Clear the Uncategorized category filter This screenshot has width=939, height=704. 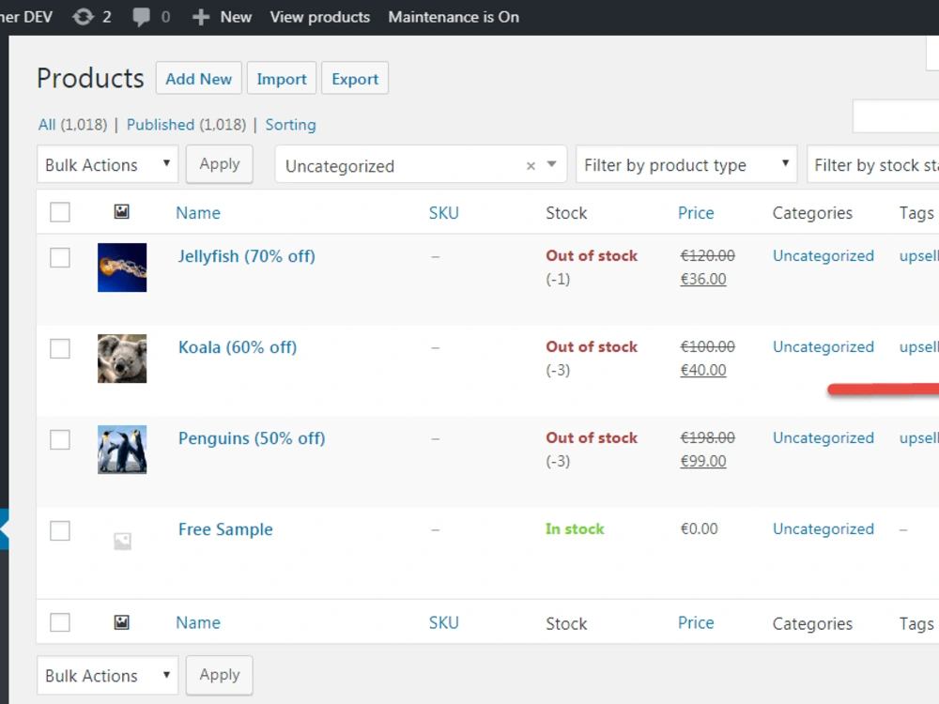(x=531, y=166)
